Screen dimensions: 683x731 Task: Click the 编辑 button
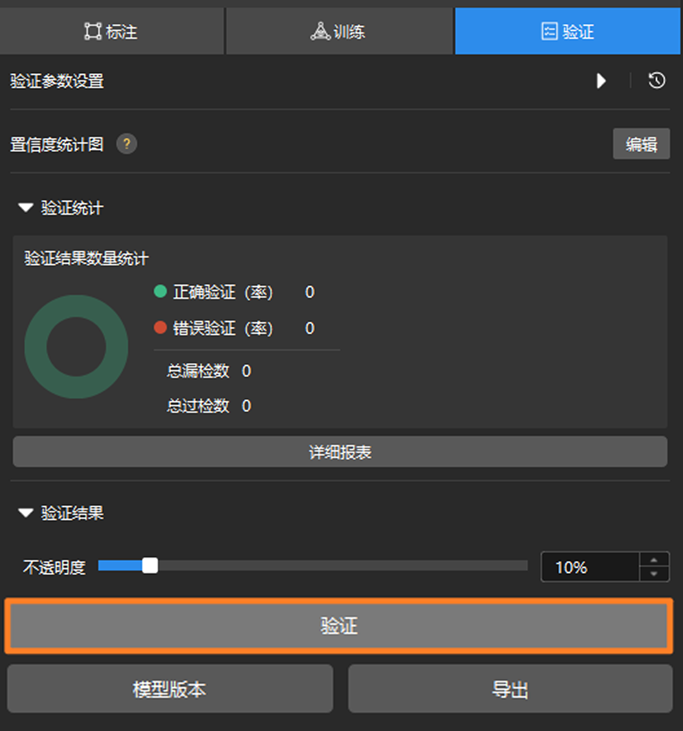[x=641, y=144]
